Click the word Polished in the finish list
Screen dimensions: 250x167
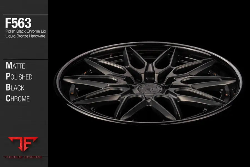tap(19, 77)
